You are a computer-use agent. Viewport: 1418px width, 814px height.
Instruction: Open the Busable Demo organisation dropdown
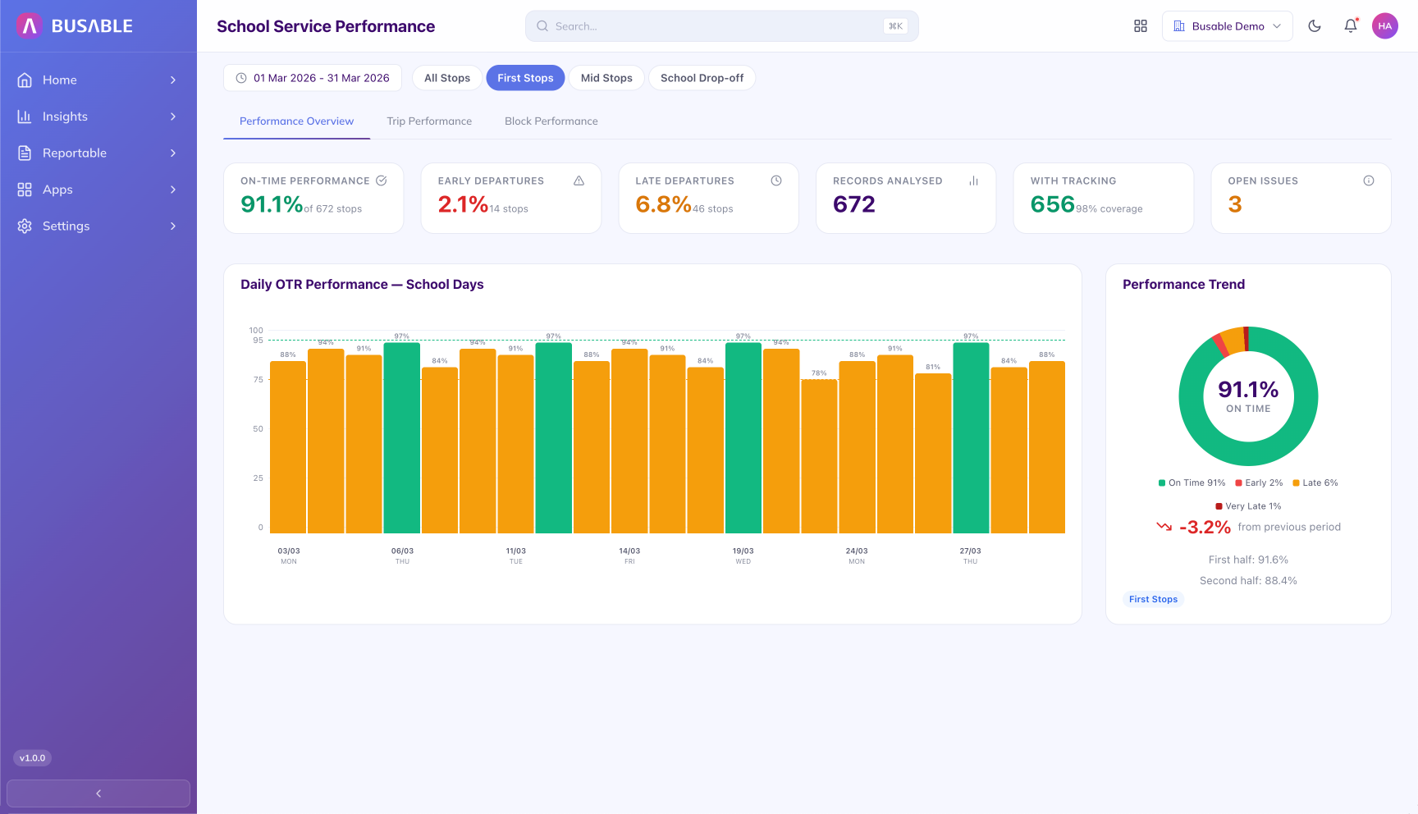[x=1228, y=26]
